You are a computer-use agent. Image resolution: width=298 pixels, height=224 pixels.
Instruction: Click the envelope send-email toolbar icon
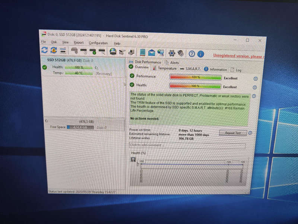point(152,53)
